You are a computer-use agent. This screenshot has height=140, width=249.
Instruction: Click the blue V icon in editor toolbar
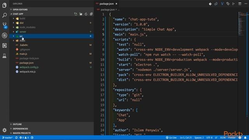222,4
